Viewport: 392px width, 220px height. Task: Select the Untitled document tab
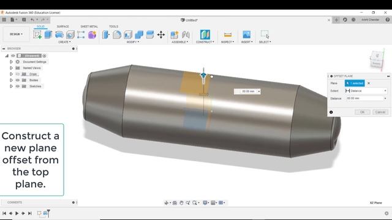(x=189, y=20)
